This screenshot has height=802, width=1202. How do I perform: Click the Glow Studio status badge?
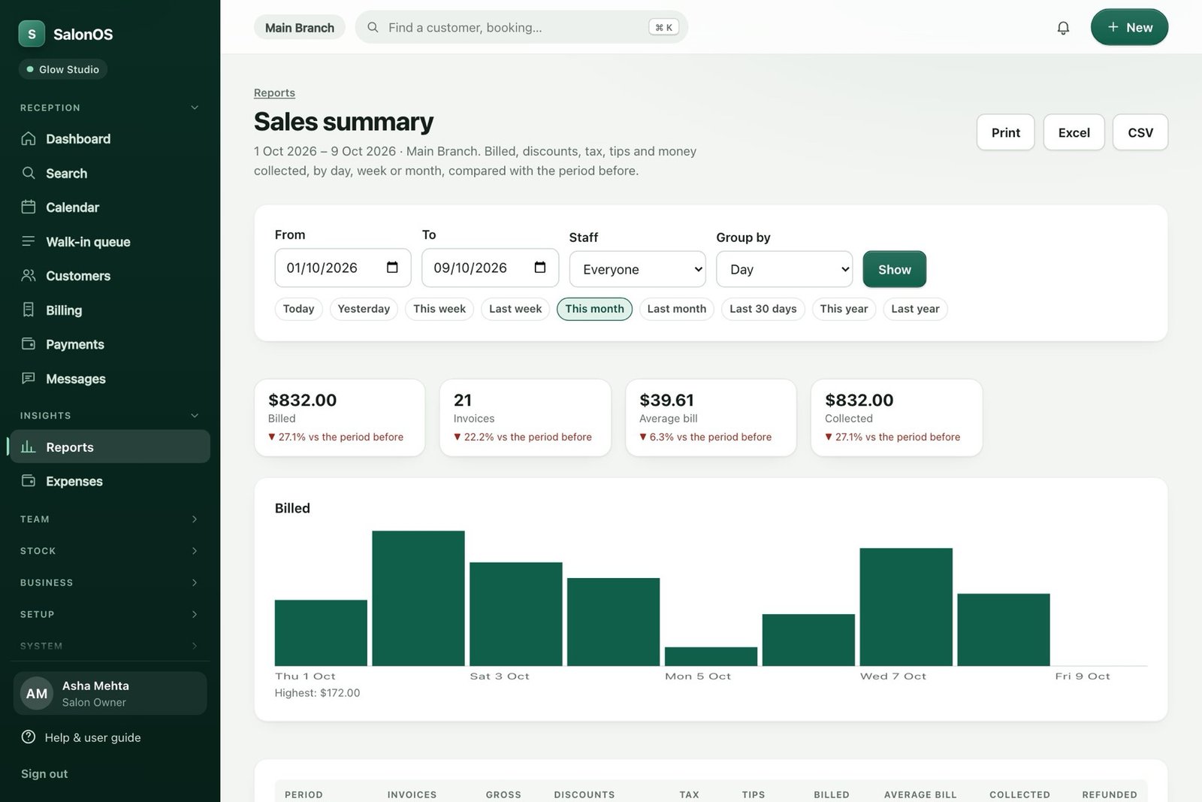point(63,69)
